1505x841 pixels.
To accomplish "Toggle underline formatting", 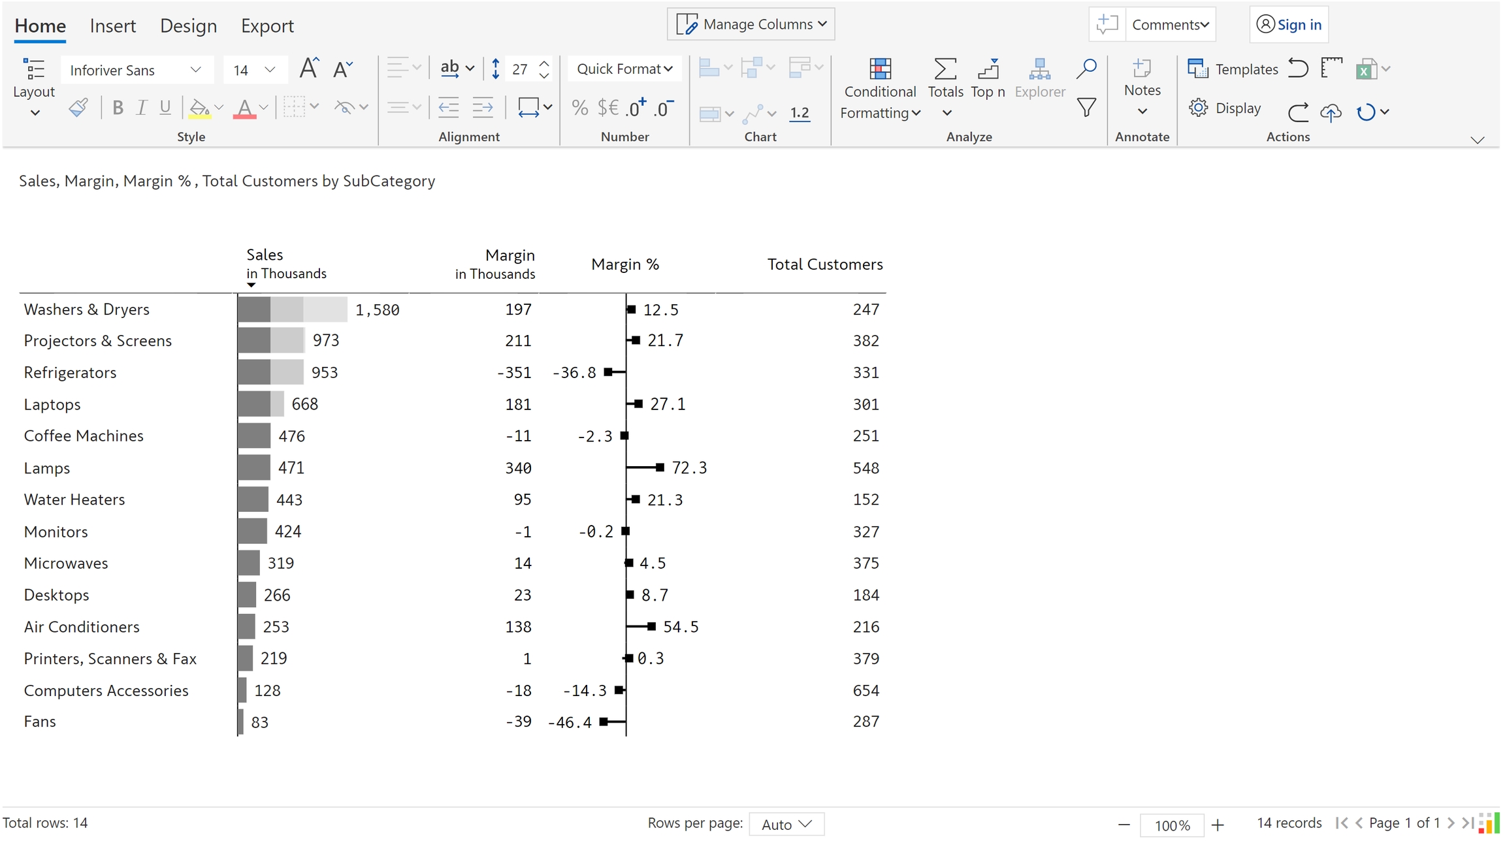I will coord(165,108).
